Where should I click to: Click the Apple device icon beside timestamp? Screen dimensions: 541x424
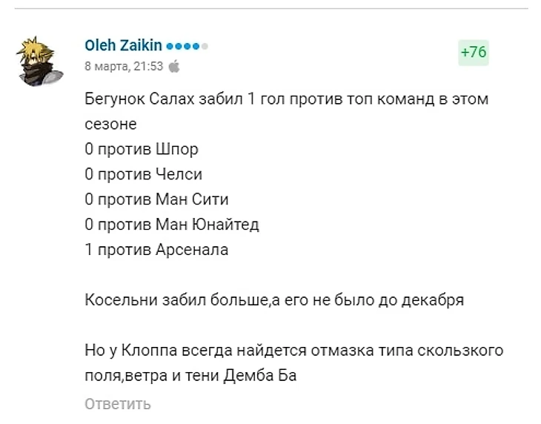click(x=174, y=66)
